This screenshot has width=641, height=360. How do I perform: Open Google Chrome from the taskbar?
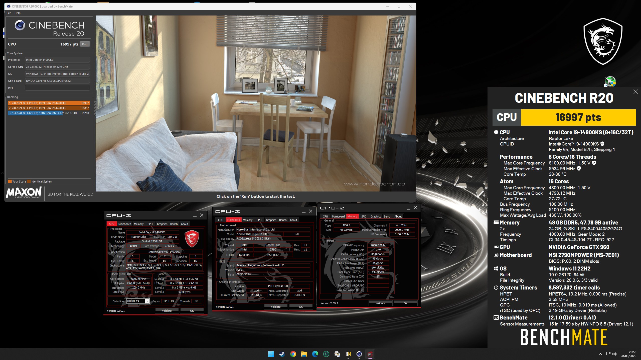(293, 354)
